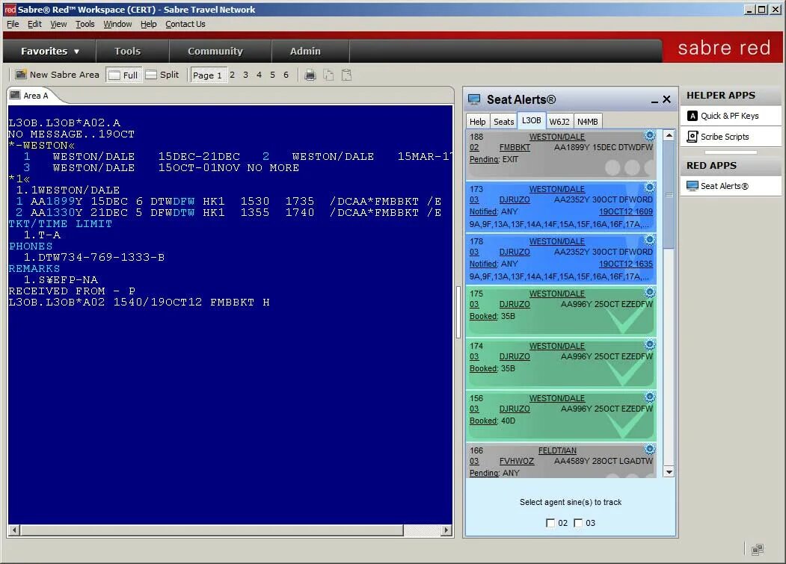Open gear icon on alert 178
This screenshot has width=786, height=564.
[x=650, y=240]
